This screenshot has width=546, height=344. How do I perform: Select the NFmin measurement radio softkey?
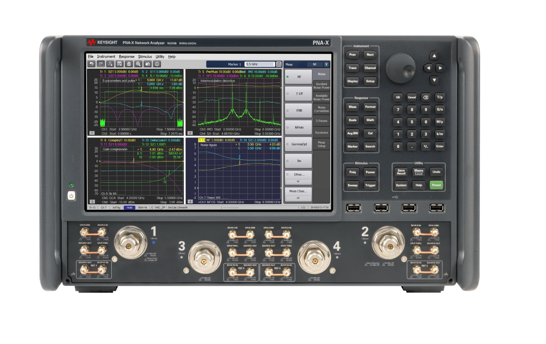coord(298,127)
